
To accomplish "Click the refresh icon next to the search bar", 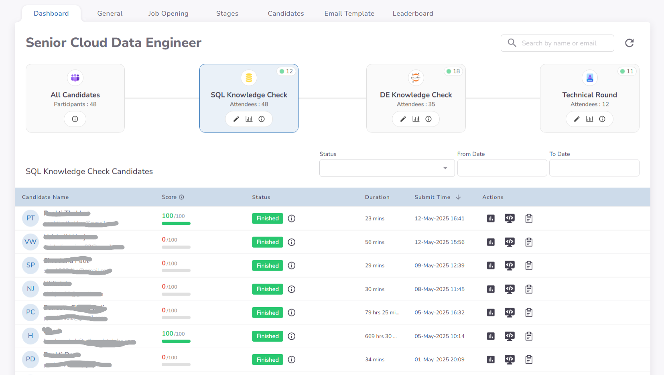I will [x=629, y=43].
